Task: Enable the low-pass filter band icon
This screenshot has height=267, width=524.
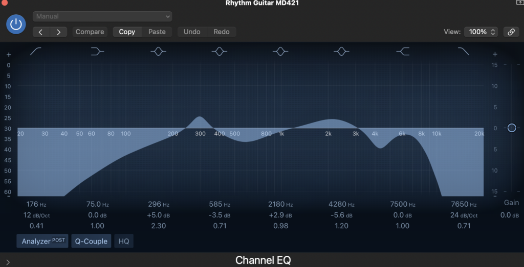Action: coord(464,51)
